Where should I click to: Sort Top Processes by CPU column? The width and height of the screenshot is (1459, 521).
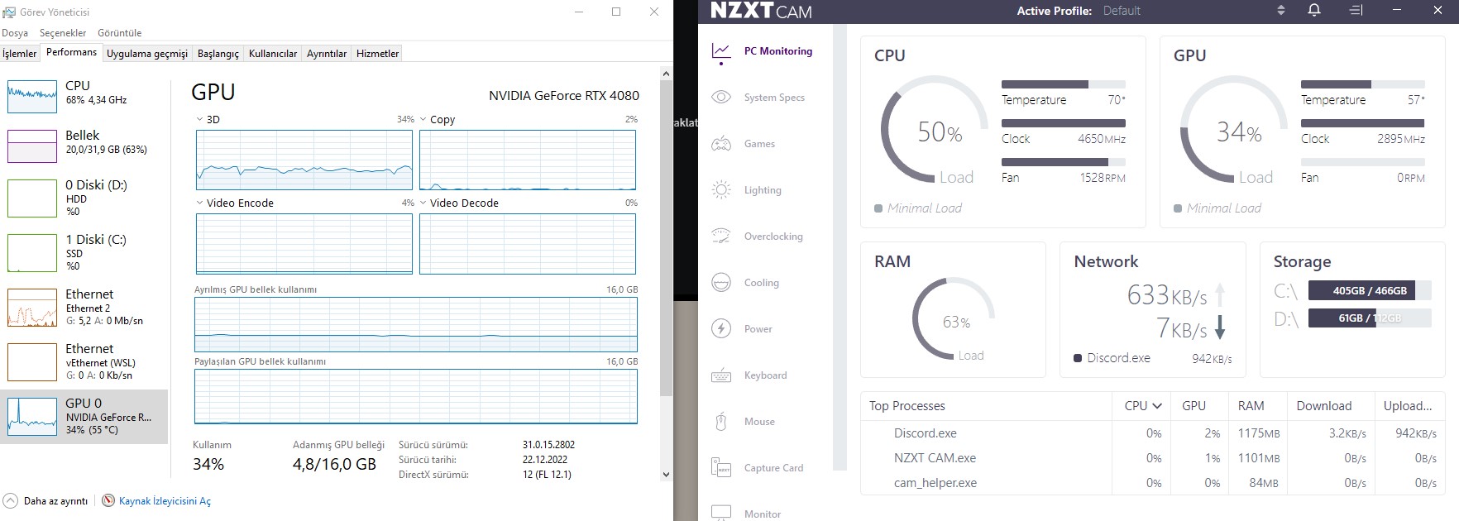(x=1142, y=406)
